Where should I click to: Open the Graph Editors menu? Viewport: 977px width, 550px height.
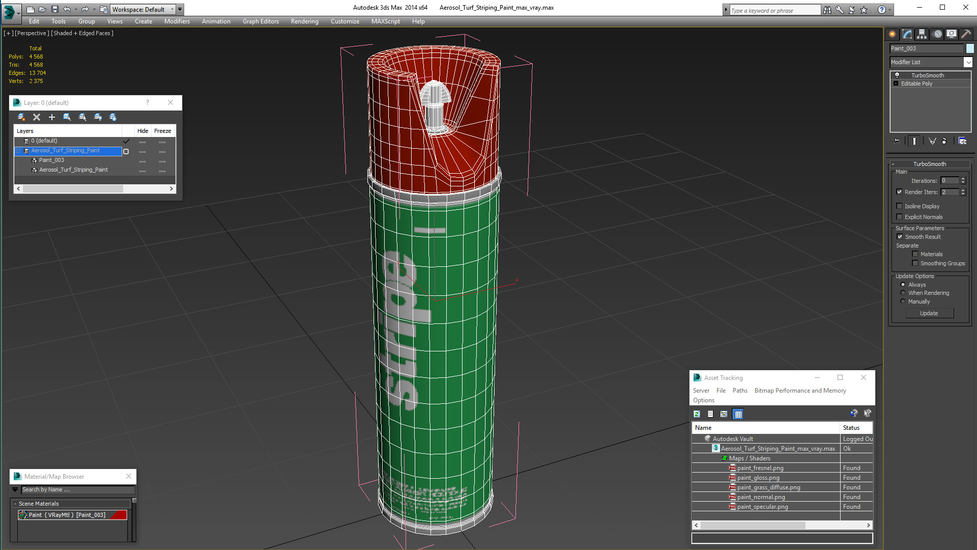[261, 21]
